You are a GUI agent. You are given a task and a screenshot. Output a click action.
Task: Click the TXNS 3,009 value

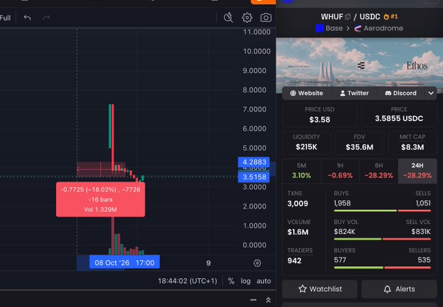coord(298,203)
